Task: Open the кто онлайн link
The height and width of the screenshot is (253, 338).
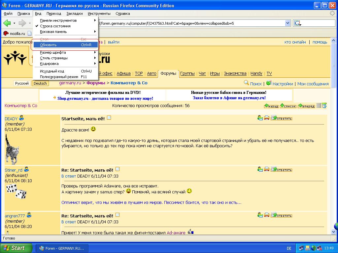Action: point(295,42)
